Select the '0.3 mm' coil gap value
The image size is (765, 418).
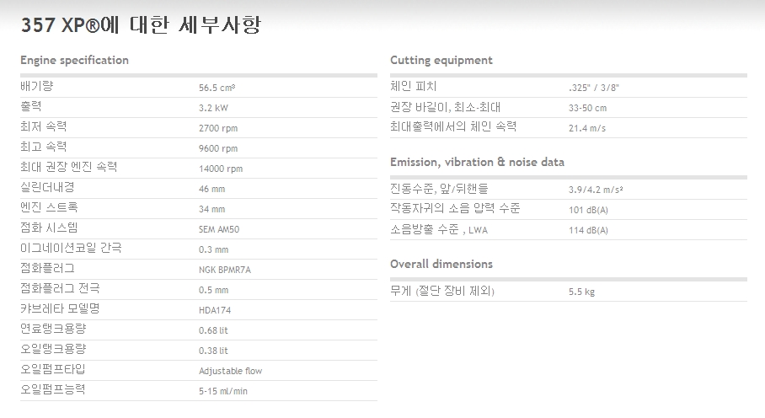pyautogui.click(x=214, y=249)
